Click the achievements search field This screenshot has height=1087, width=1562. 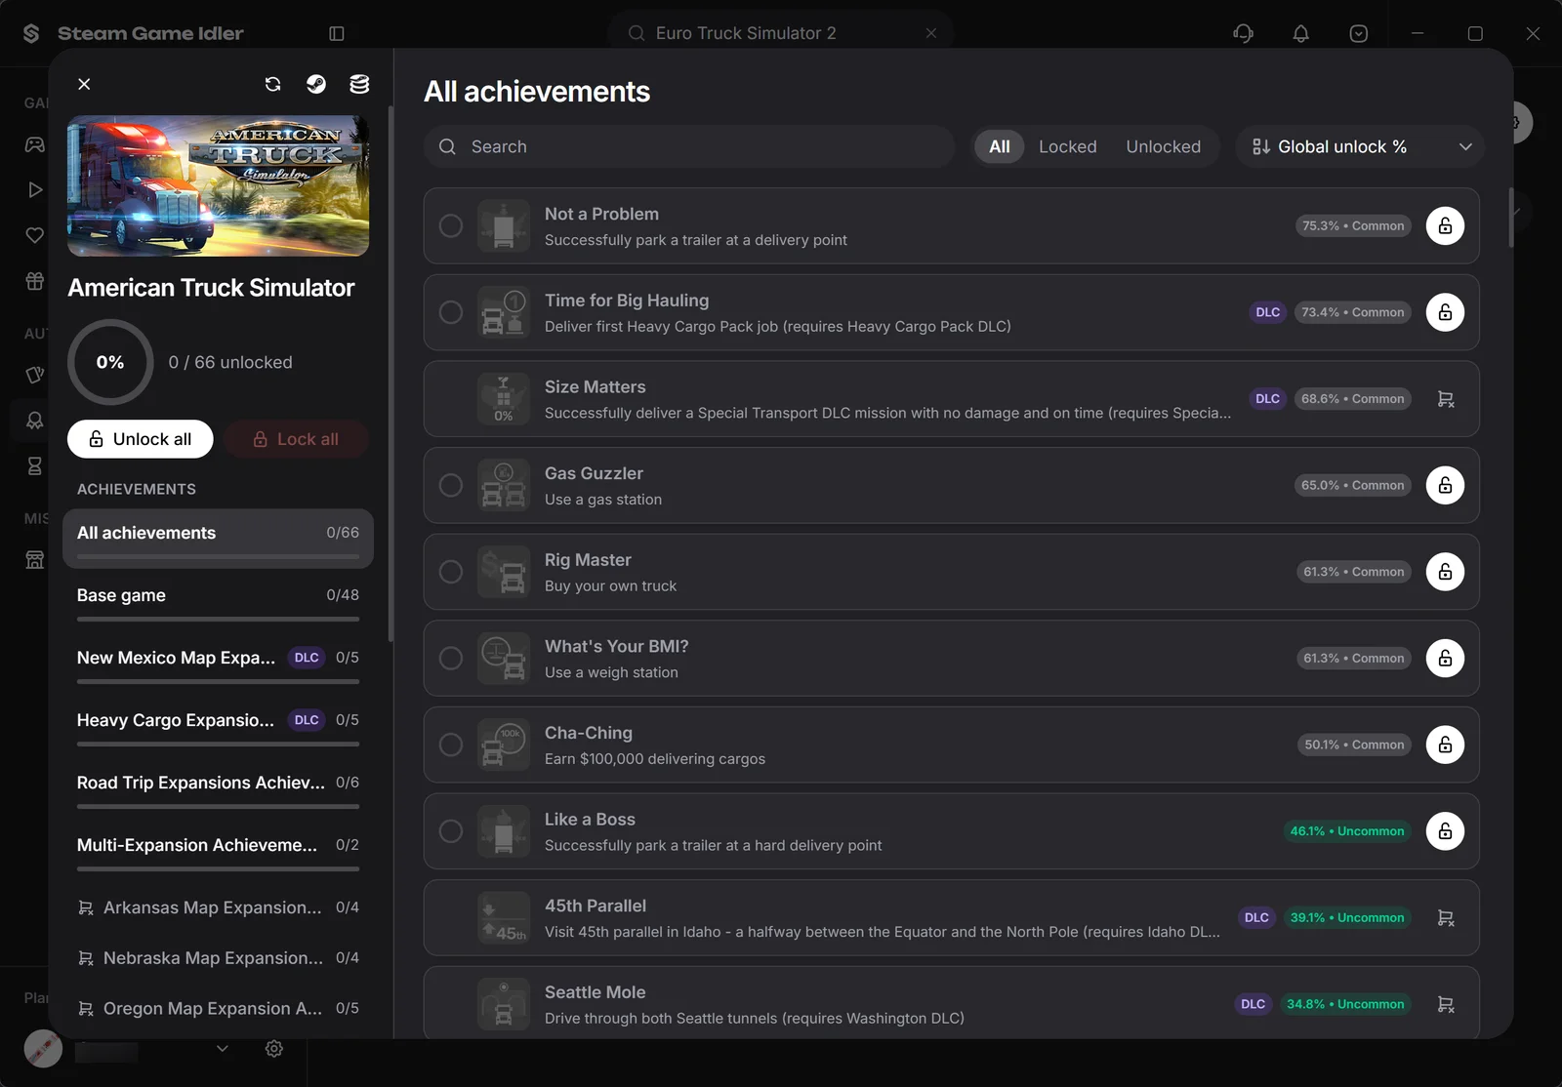click(689, 146)
